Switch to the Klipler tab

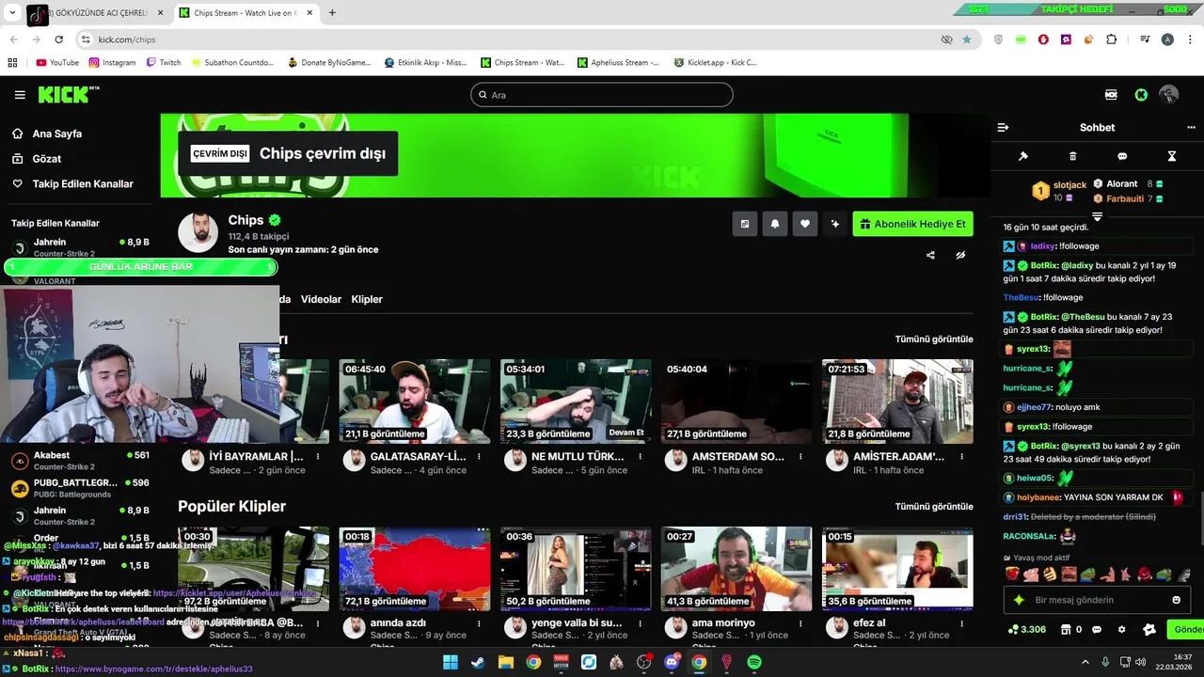(367, 299)
